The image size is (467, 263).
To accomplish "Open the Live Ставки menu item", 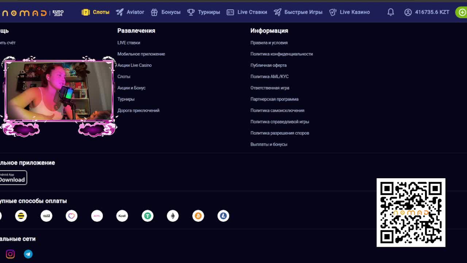I will point(247,12).
